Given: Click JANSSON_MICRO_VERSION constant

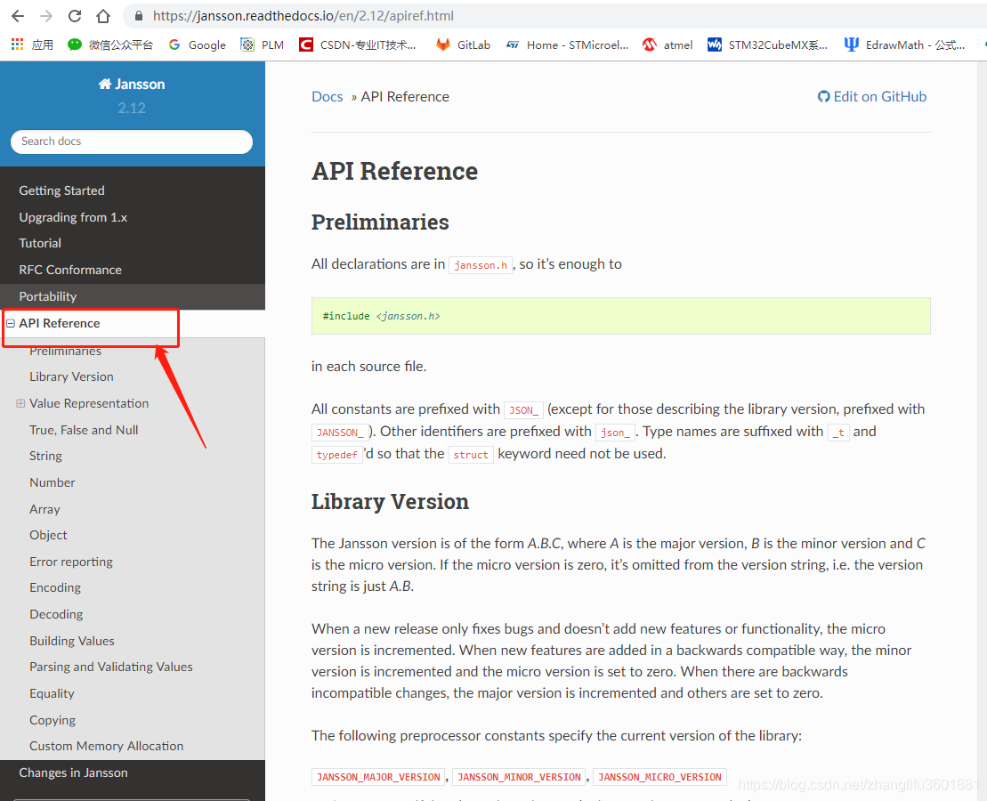Looking at the screenshot, I should coord(659,777).
